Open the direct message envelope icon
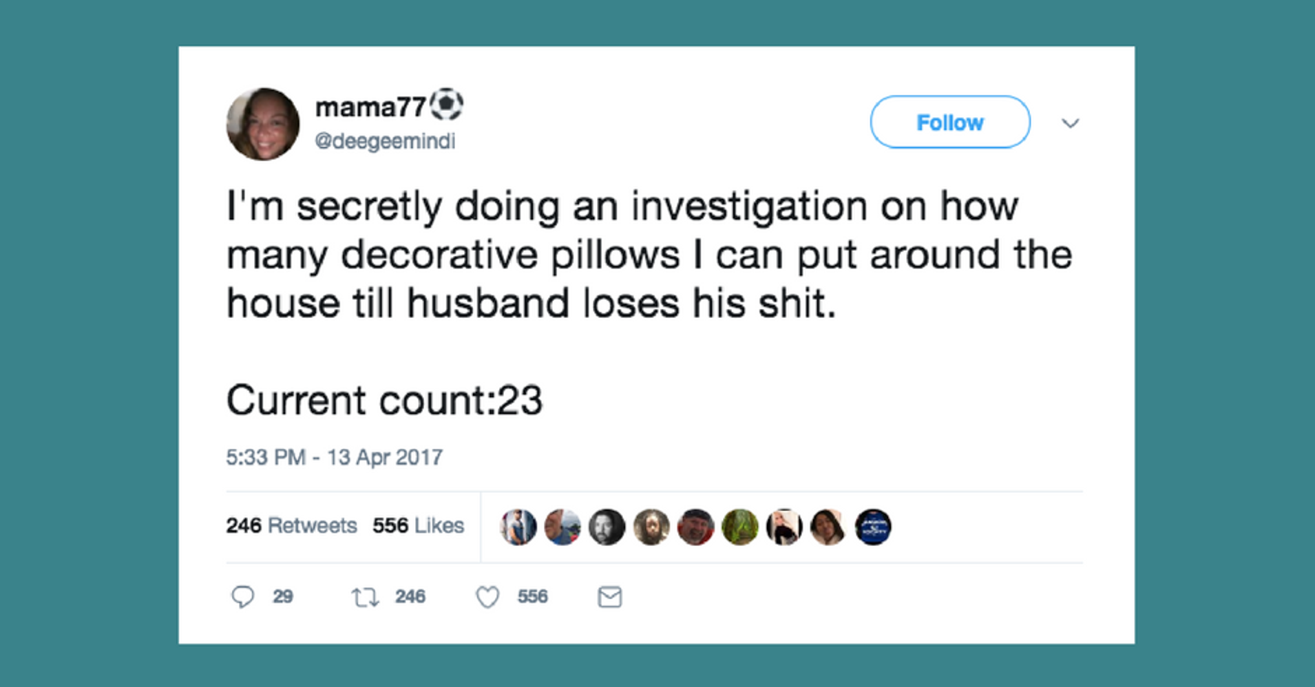The image size is (1315, 687). pyautogui.click(x=609, y=597)
